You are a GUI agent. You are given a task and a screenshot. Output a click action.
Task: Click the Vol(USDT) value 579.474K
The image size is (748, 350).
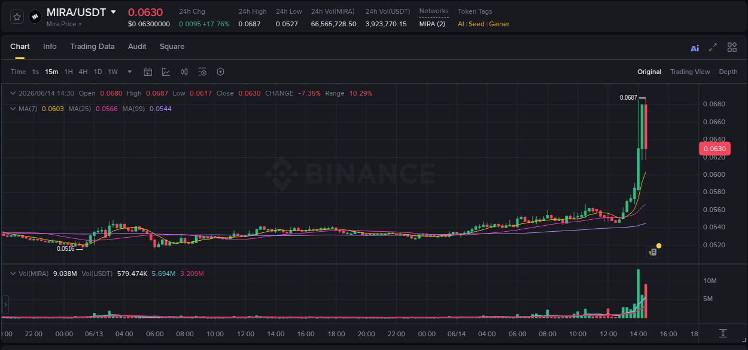point(132,274)
